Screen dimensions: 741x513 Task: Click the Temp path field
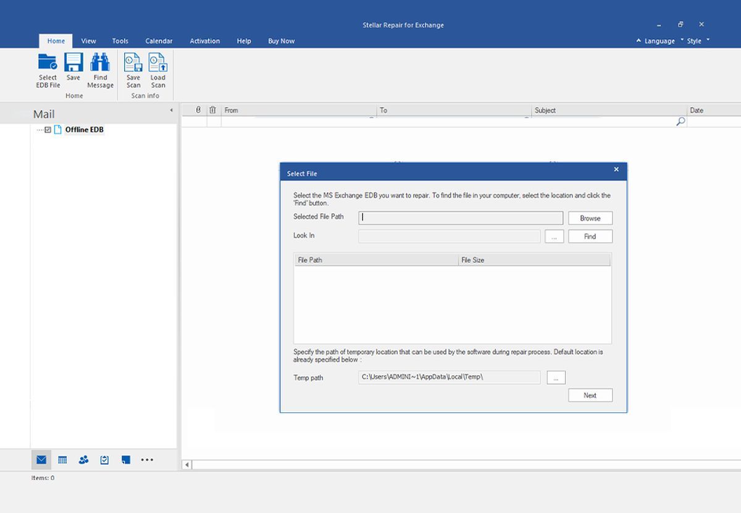(x=449, y=377)
